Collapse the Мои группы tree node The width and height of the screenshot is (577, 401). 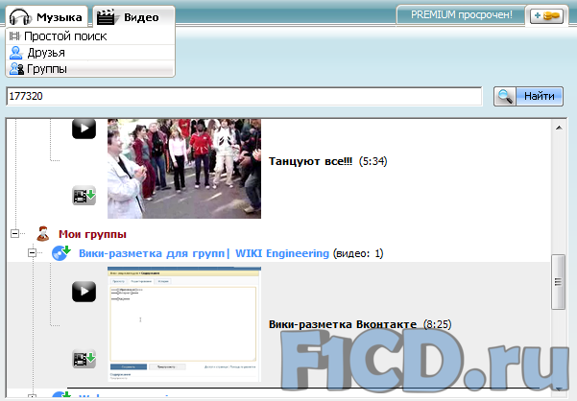(14, 233)
